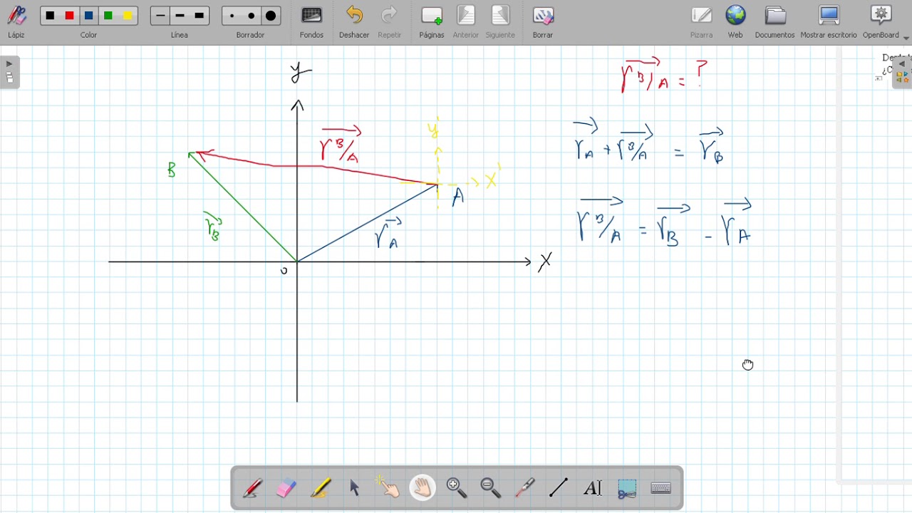This screenshot has width=912, height=513.
Task: Select the large eraser size
Action: coord(271,16)
